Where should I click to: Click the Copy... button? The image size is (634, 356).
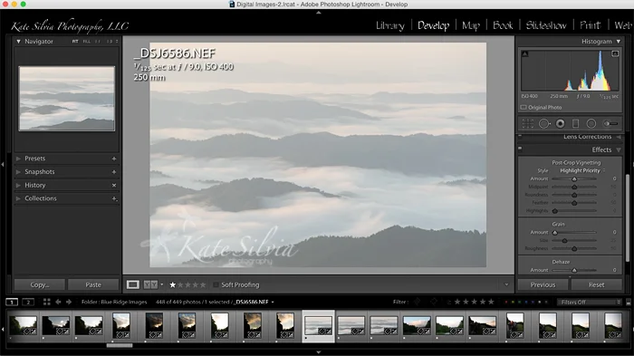(40, 284)
